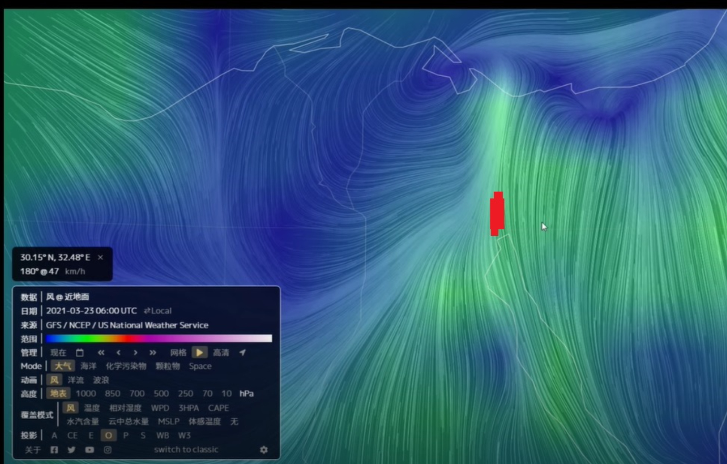Click the 现在 current time button
Screen dimensions: 727x464
coord(58,353)
